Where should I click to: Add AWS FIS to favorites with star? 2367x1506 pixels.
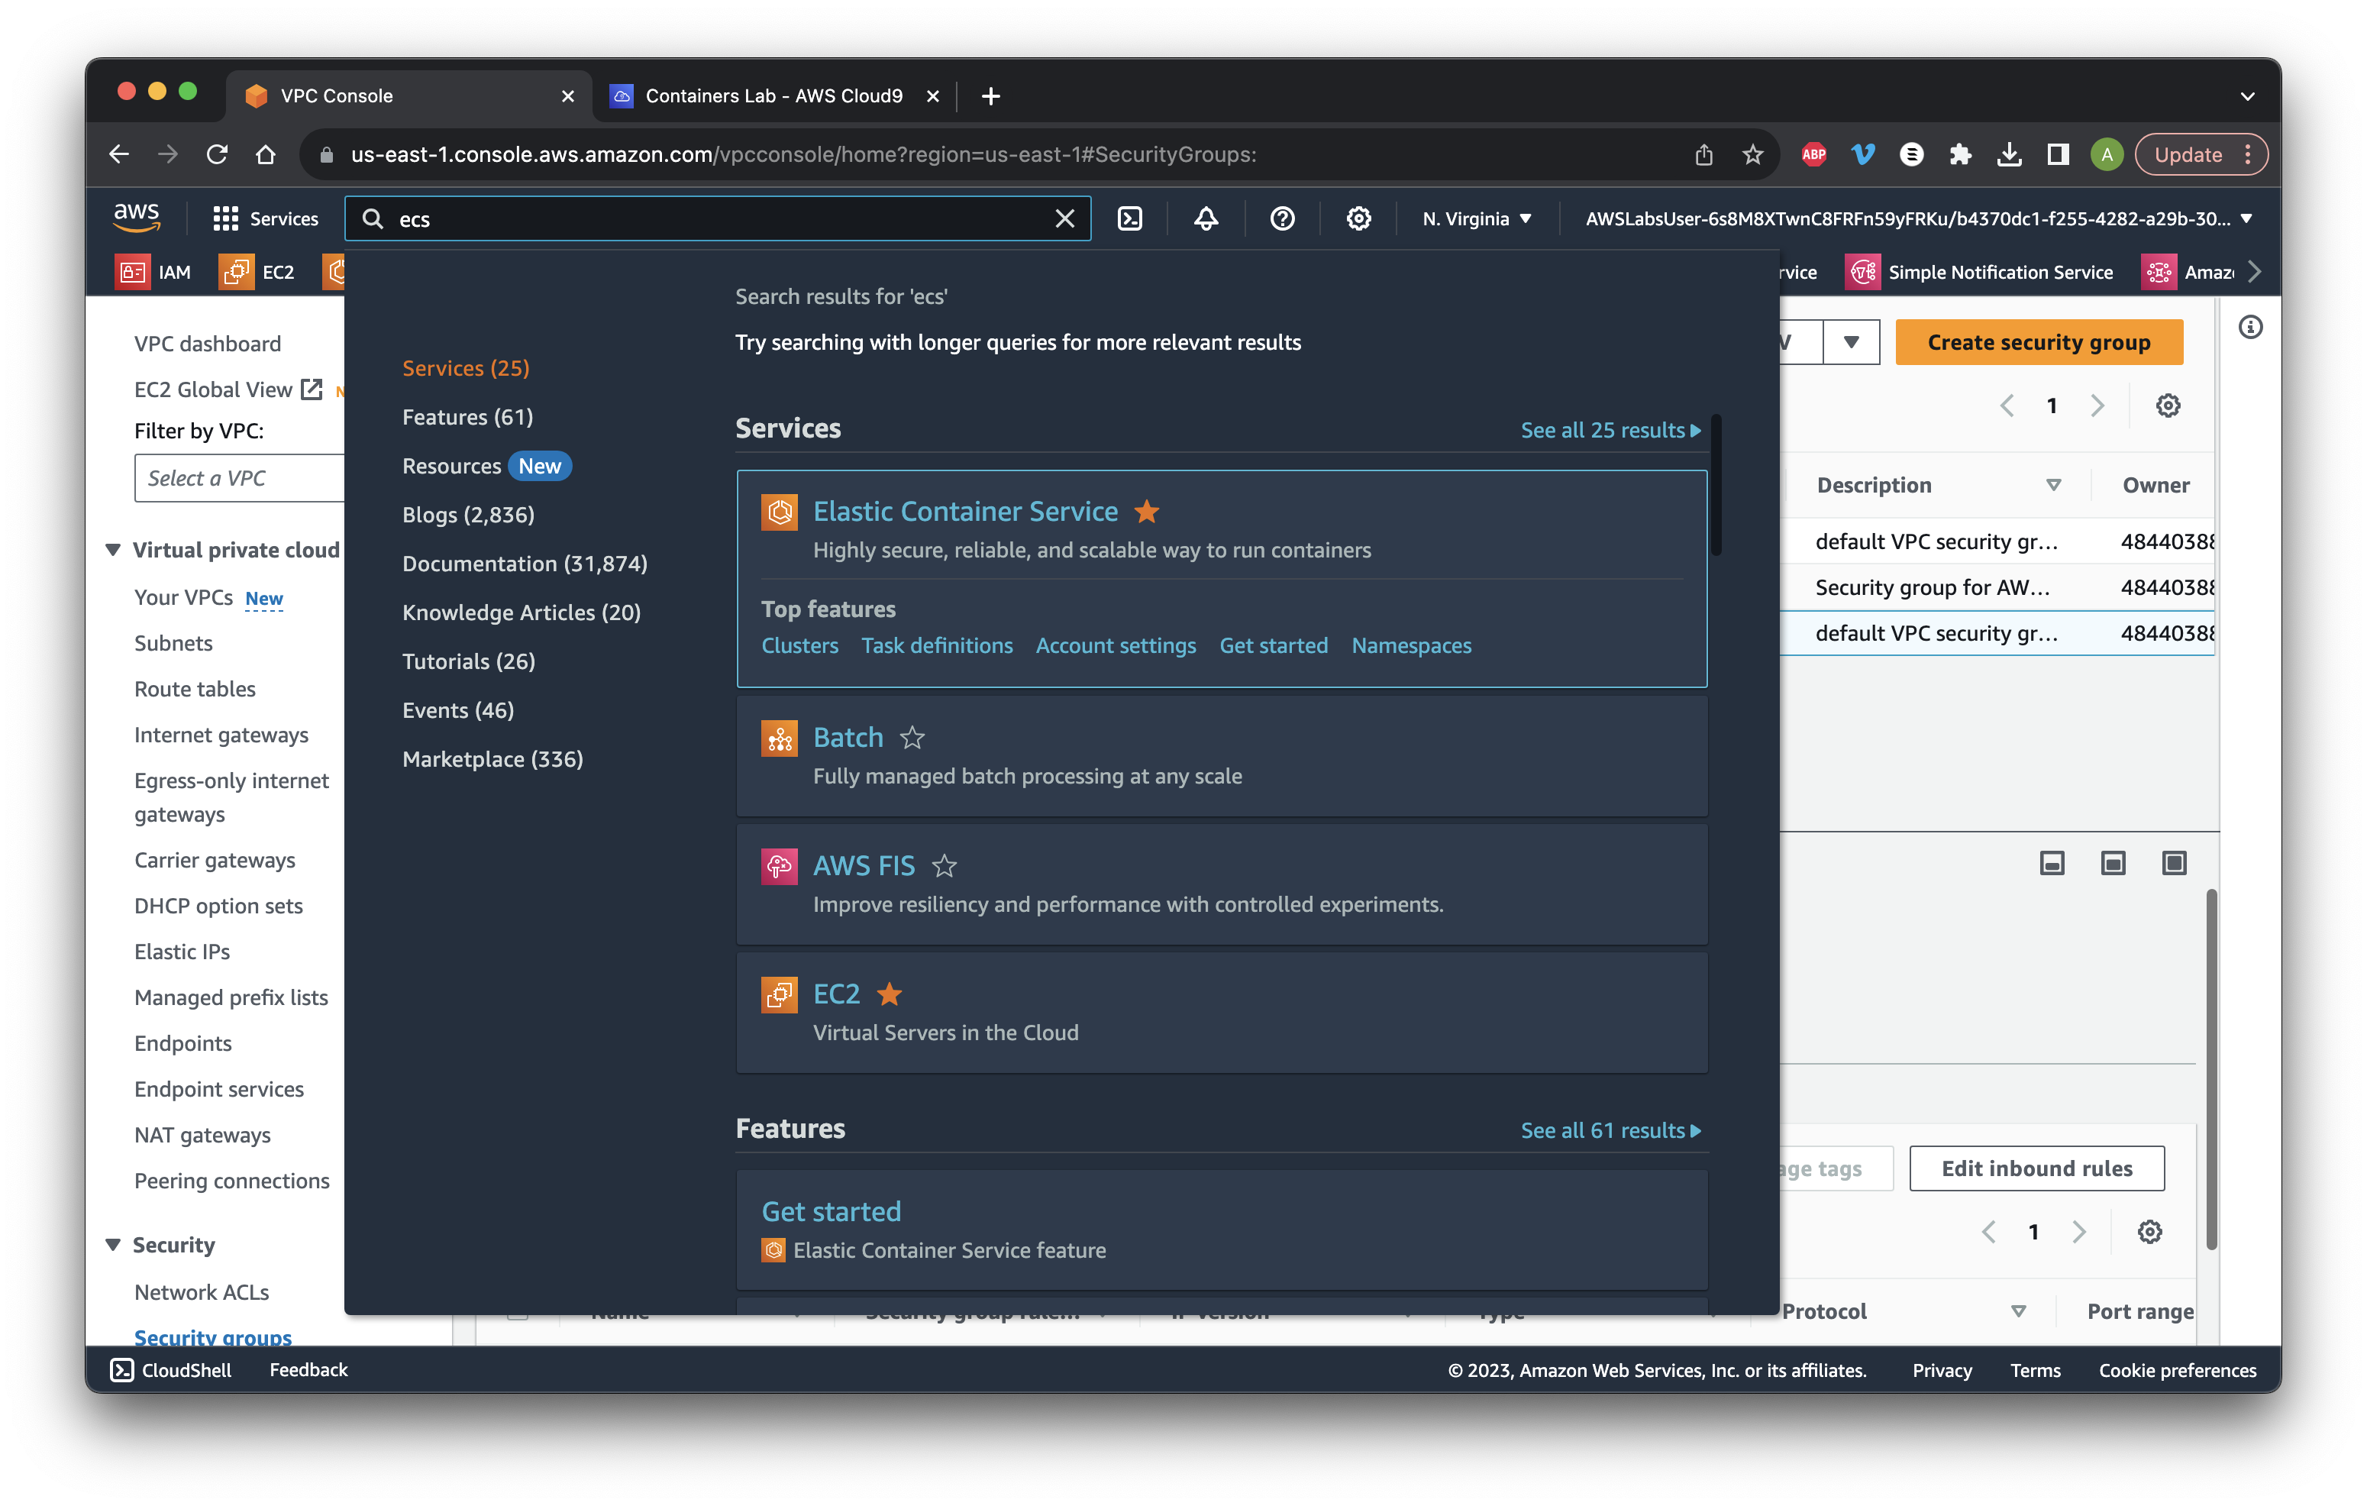coord(944,866)
